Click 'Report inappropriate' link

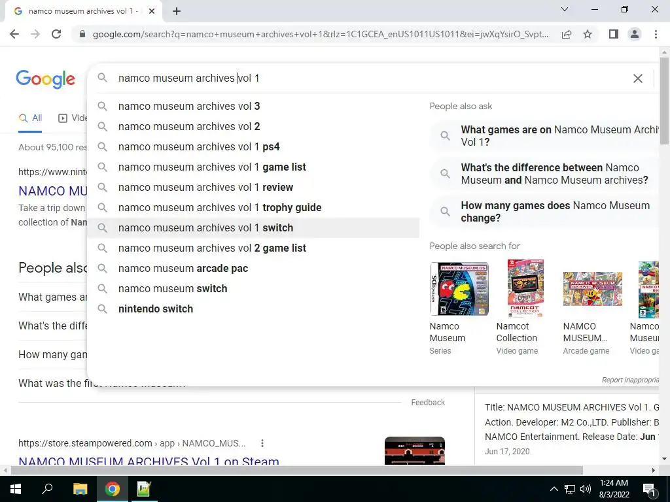[x=630, y=380]
